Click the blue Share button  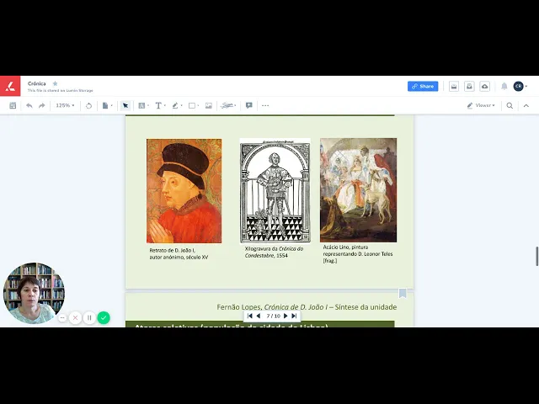pos(423,86)
